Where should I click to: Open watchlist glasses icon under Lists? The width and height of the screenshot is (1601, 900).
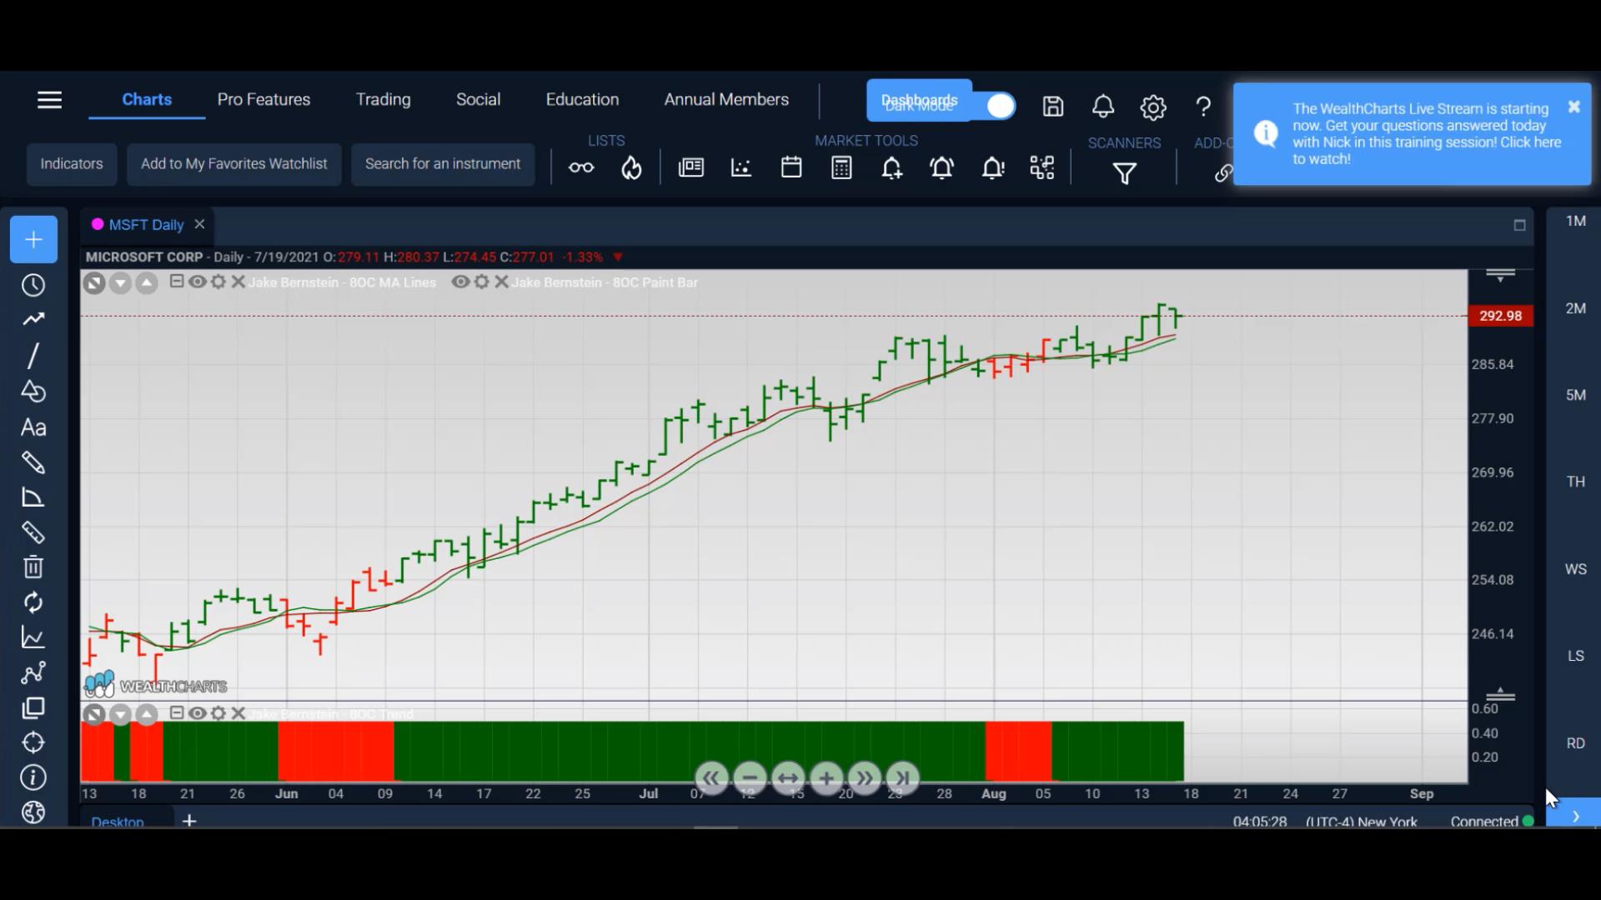click(581, 168)
